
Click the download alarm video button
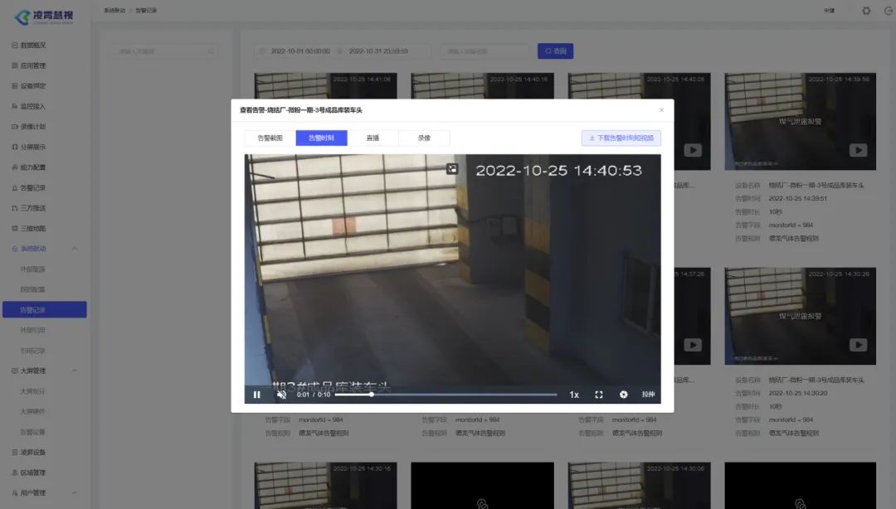[621, 138]
